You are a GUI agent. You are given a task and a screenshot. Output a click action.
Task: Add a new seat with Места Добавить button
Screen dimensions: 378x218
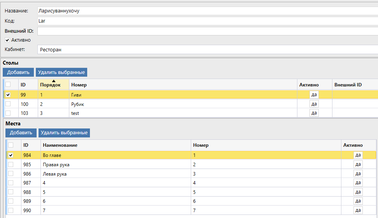click(x=21, y=133)
